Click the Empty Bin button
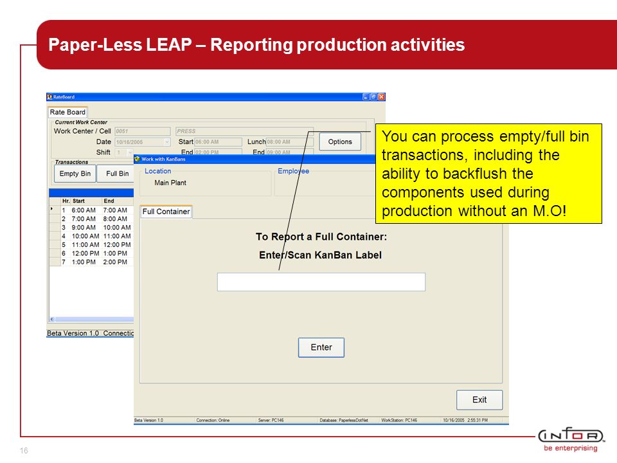 click(x=75, y=174)
